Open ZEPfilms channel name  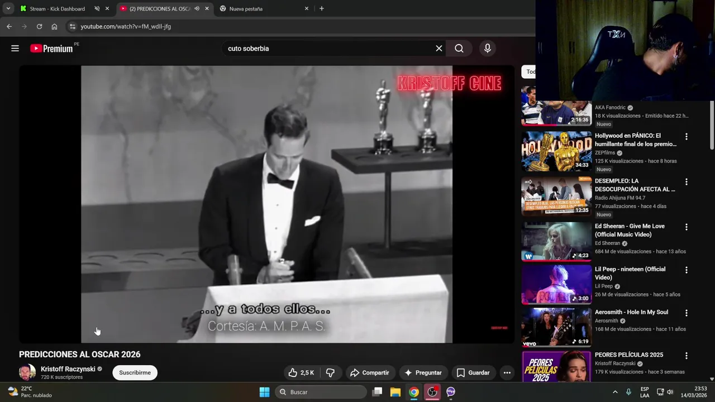tap(605, 152)
